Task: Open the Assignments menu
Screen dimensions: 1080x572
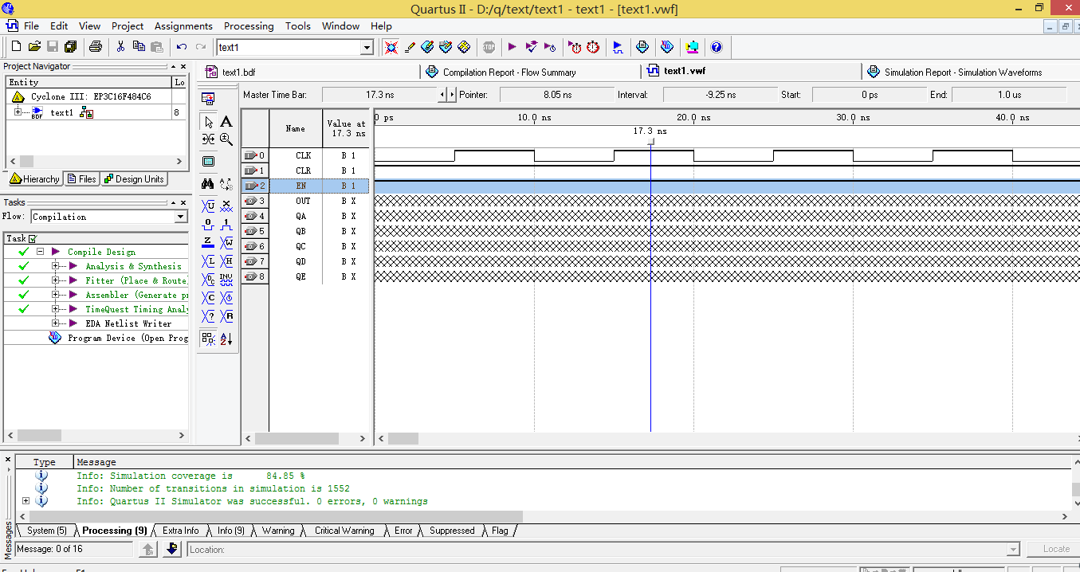Action: pyautogui.click(x=183, y=26)
